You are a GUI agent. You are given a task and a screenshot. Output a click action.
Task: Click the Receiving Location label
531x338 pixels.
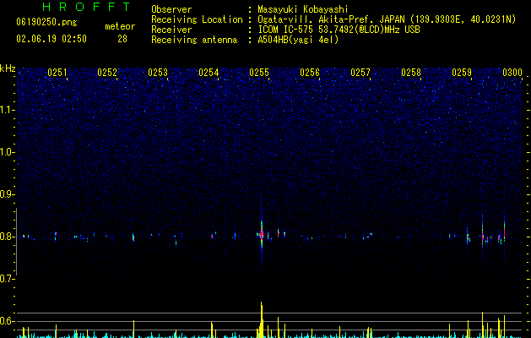(197, 19)
